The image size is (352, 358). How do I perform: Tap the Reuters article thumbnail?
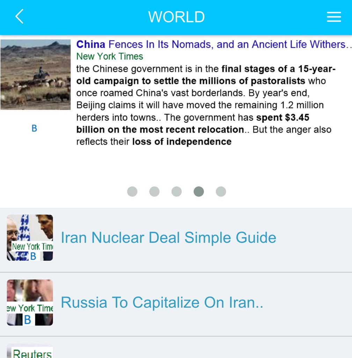[30, 351]
